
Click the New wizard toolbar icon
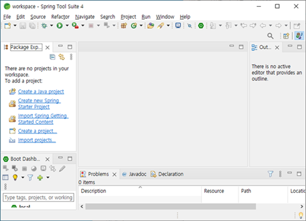[7, 26]
